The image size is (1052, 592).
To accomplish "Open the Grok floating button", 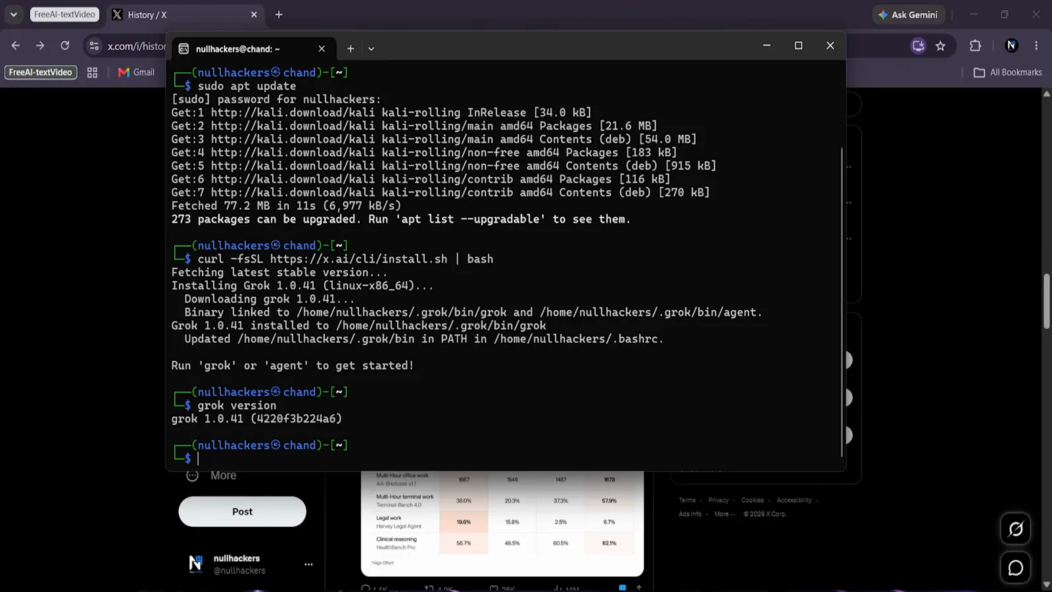I will [1015, 529].
